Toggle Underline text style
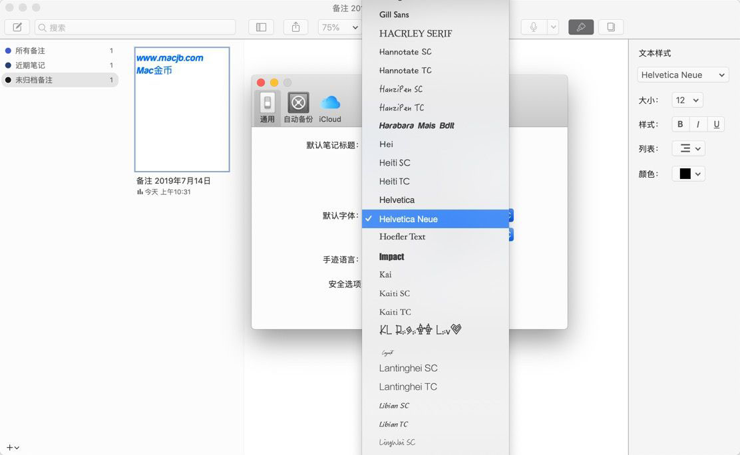This screenshot has width=740, height=455. point(716,124)
